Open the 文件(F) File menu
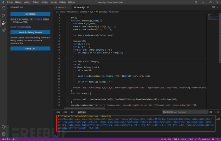221x141 pixels. [10, 2]
